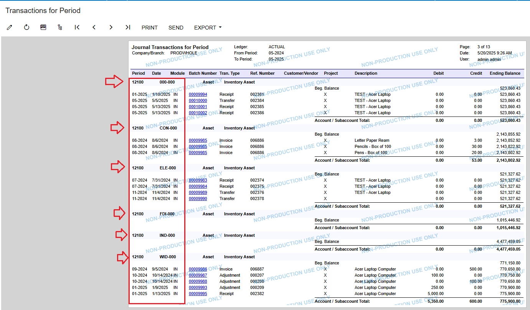Viewport: 530px width, 310px height.
Task: Click the Pencils - Box of 100 description
Action: (373, 146)
